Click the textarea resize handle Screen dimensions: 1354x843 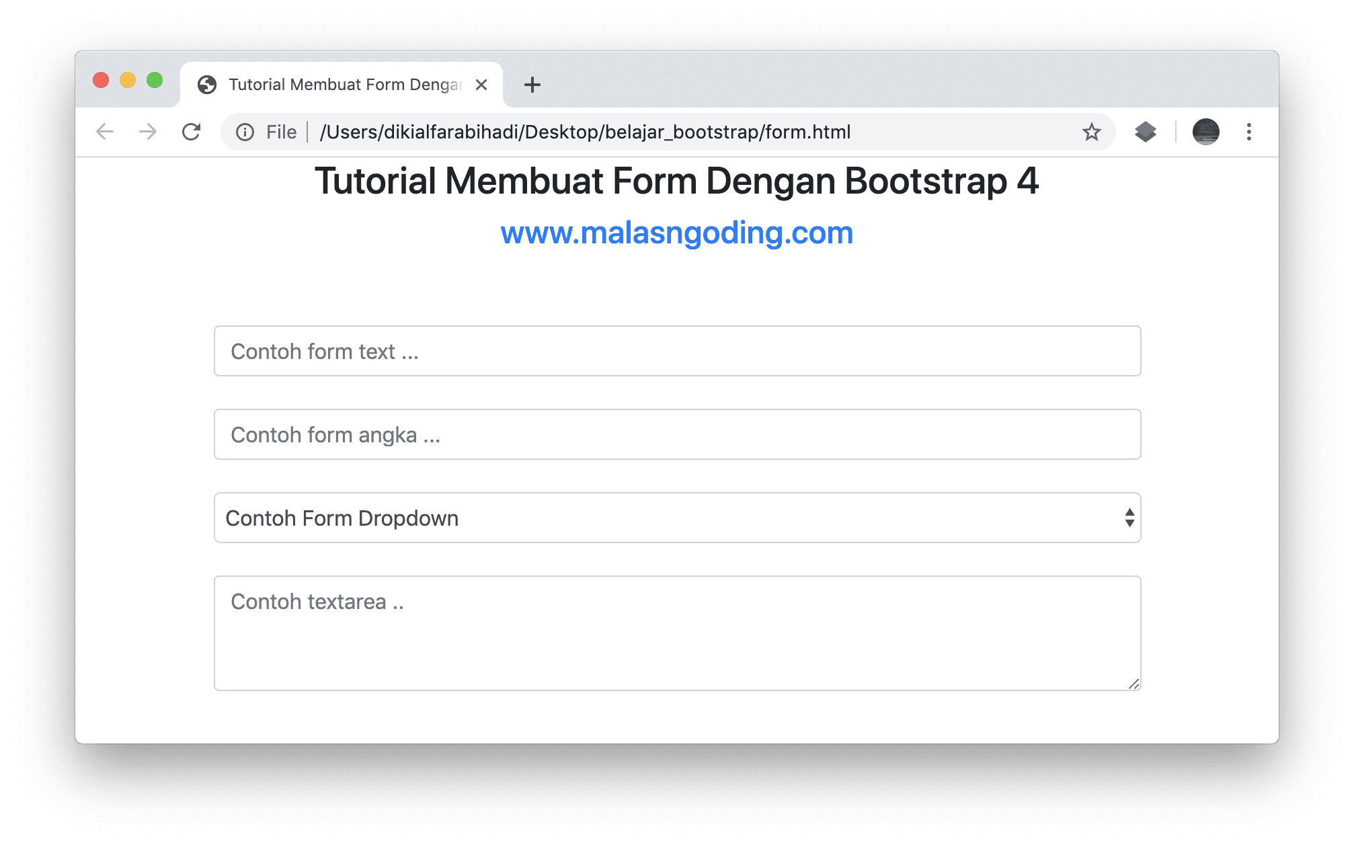point(1133,684)
